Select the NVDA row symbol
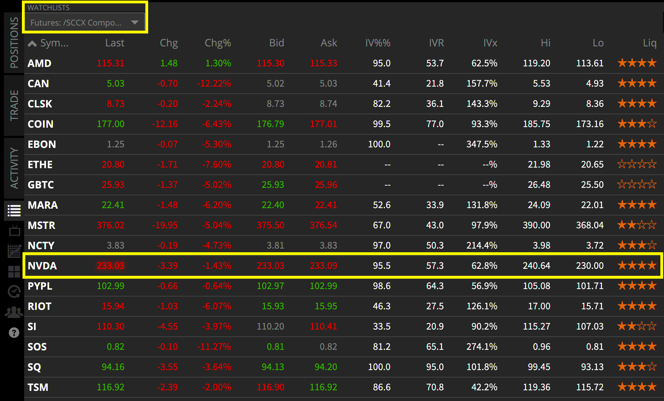This screenshot has width=664, height=401. [x=42, y=266]
